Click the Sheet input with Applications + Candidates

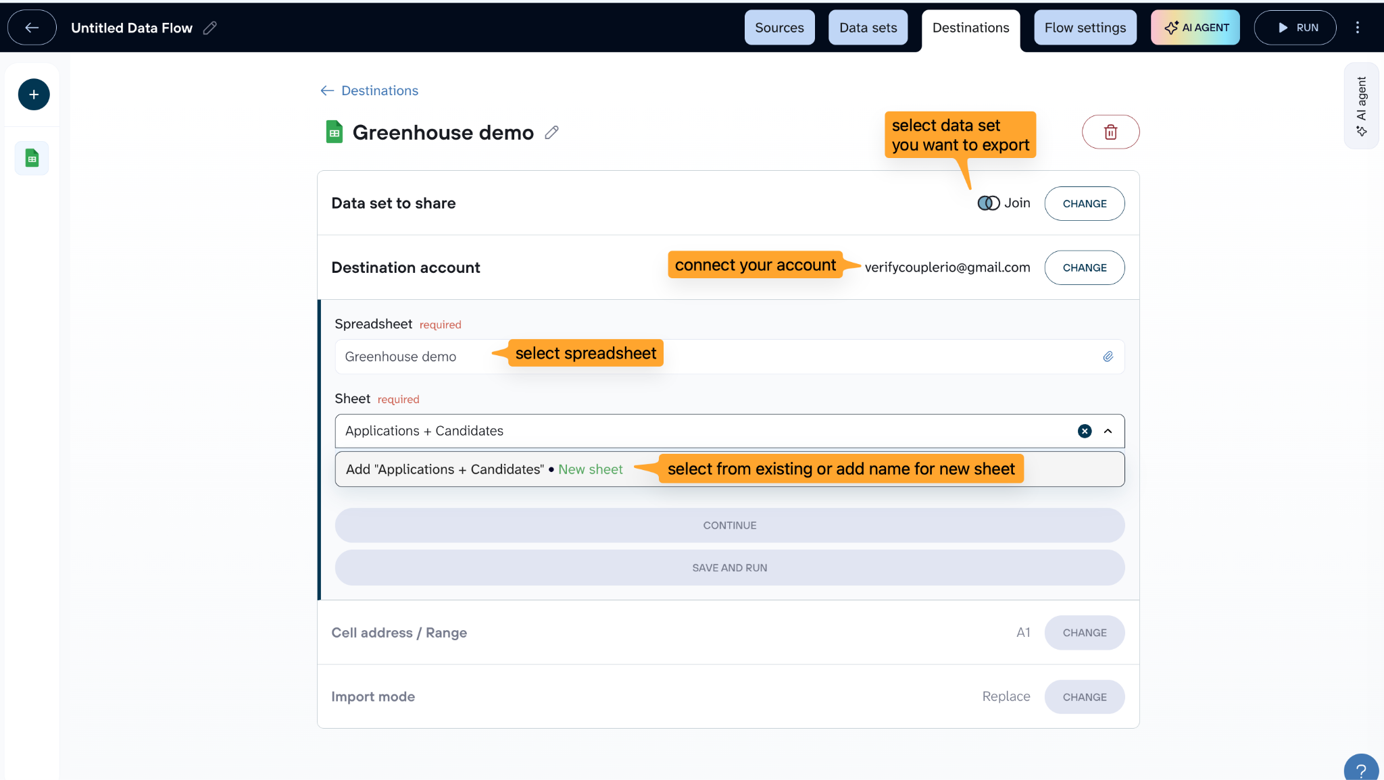[x=730, y=431]
